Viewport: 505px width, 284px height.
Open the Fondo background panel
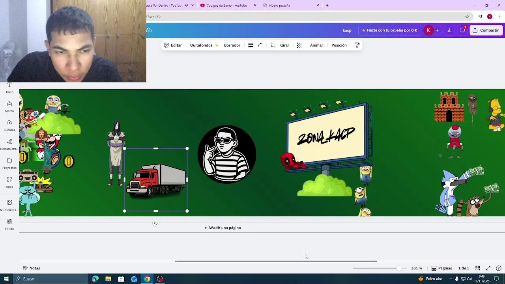(9, 224)
